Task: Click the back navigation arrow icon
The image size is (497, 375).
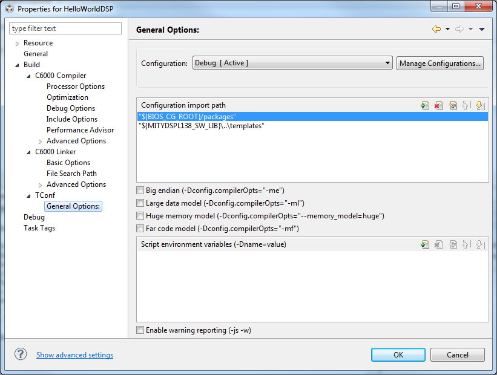Action: pyautogui.click(x=436, y=29)
